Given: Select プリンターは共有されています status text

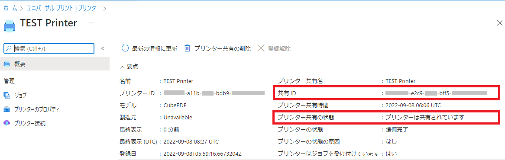Looking at the screenshot, I should pyautogui.click(x=425, y=118).
